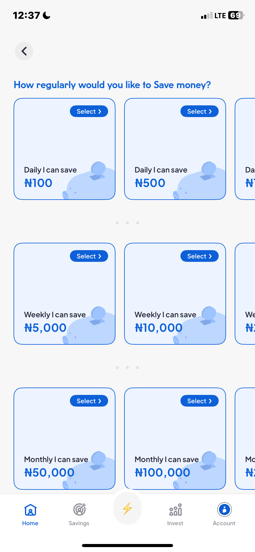The width and height of the screenshot is (255, 552).
Task: Select the Monthly ₦100,000 savings plan
Action: pyautogui.click(x=200, y=401)
